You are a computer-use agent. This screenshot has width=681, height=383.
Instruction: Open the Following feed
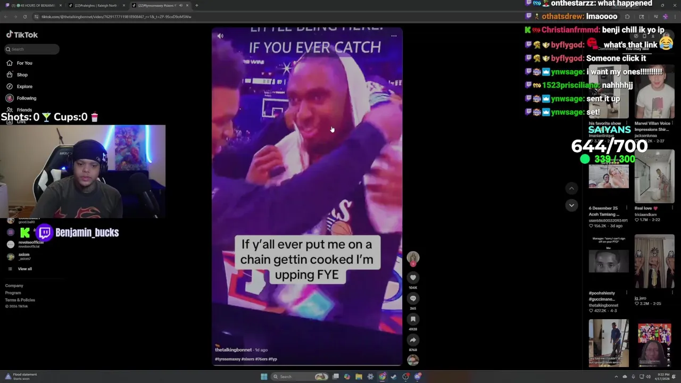click(21, 98)
